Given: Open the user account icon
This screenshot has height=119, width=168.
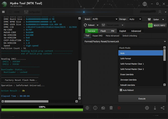Looking at the screenshot, I should pyautogui.click(x=160, y=12).
